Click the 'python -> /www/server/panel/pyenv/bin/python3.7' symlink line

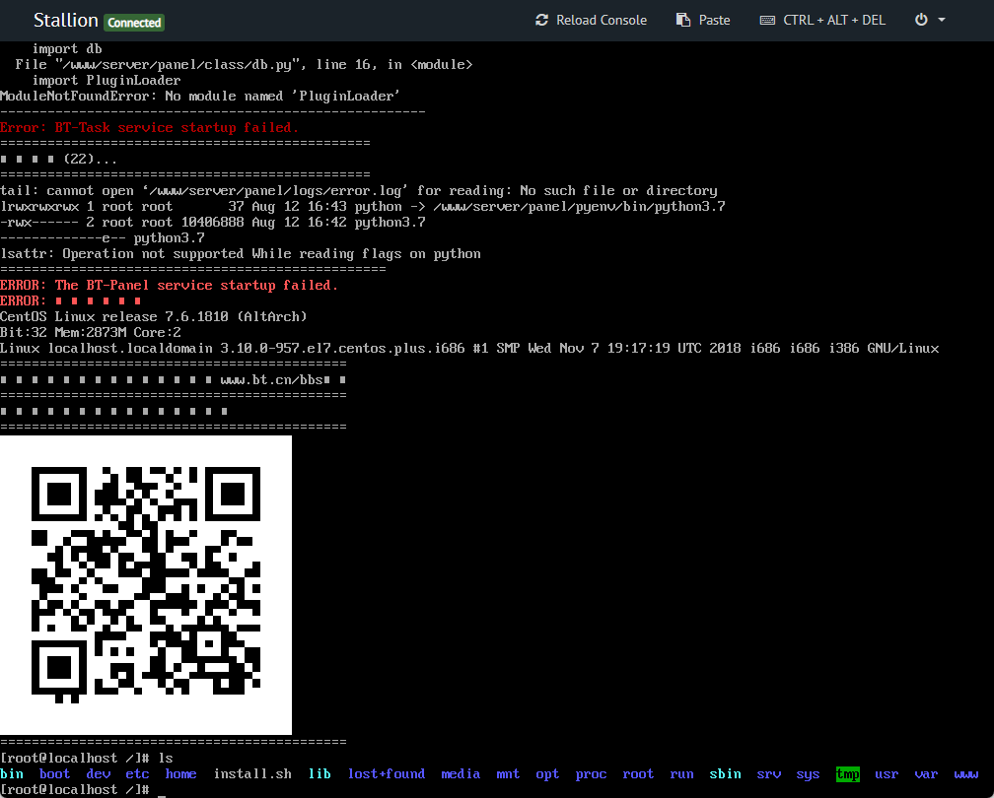pyautogui.click(x=363, y=207)
